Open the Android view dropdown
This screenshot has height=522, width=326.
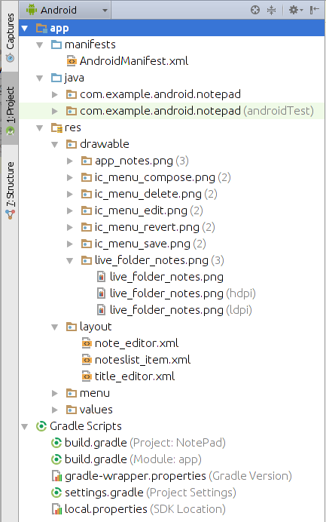click(x=66, y=10)
